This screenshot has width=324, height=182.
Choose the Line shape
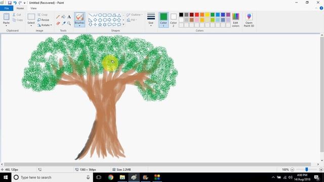(91, 15)
